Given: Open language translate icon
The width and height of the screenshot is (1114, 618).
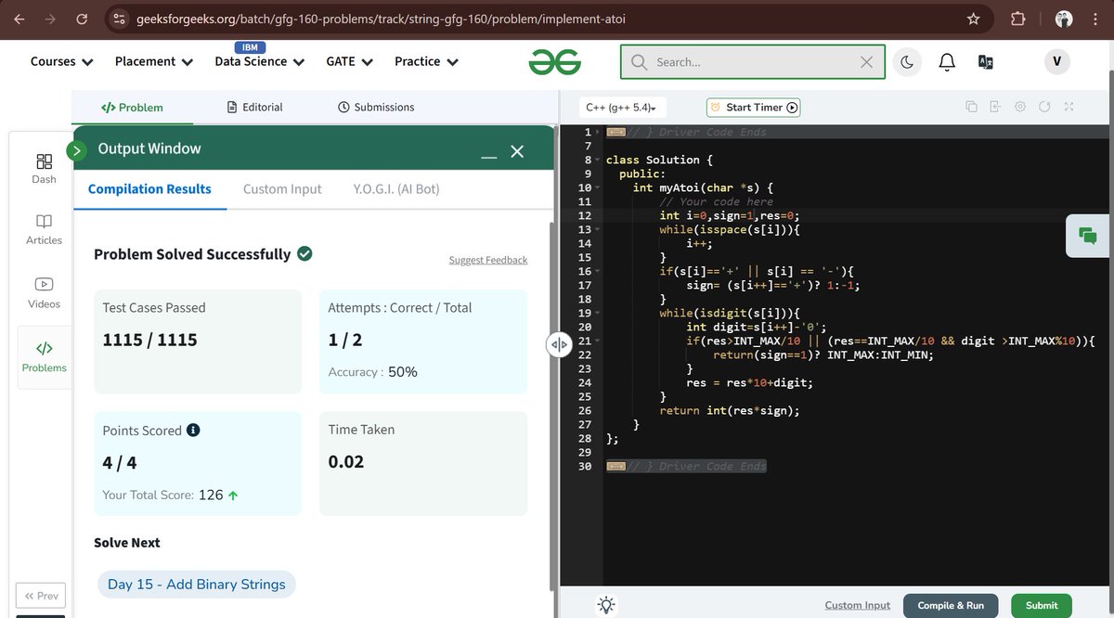Looking at the screenshot, I should coord(986,62).
